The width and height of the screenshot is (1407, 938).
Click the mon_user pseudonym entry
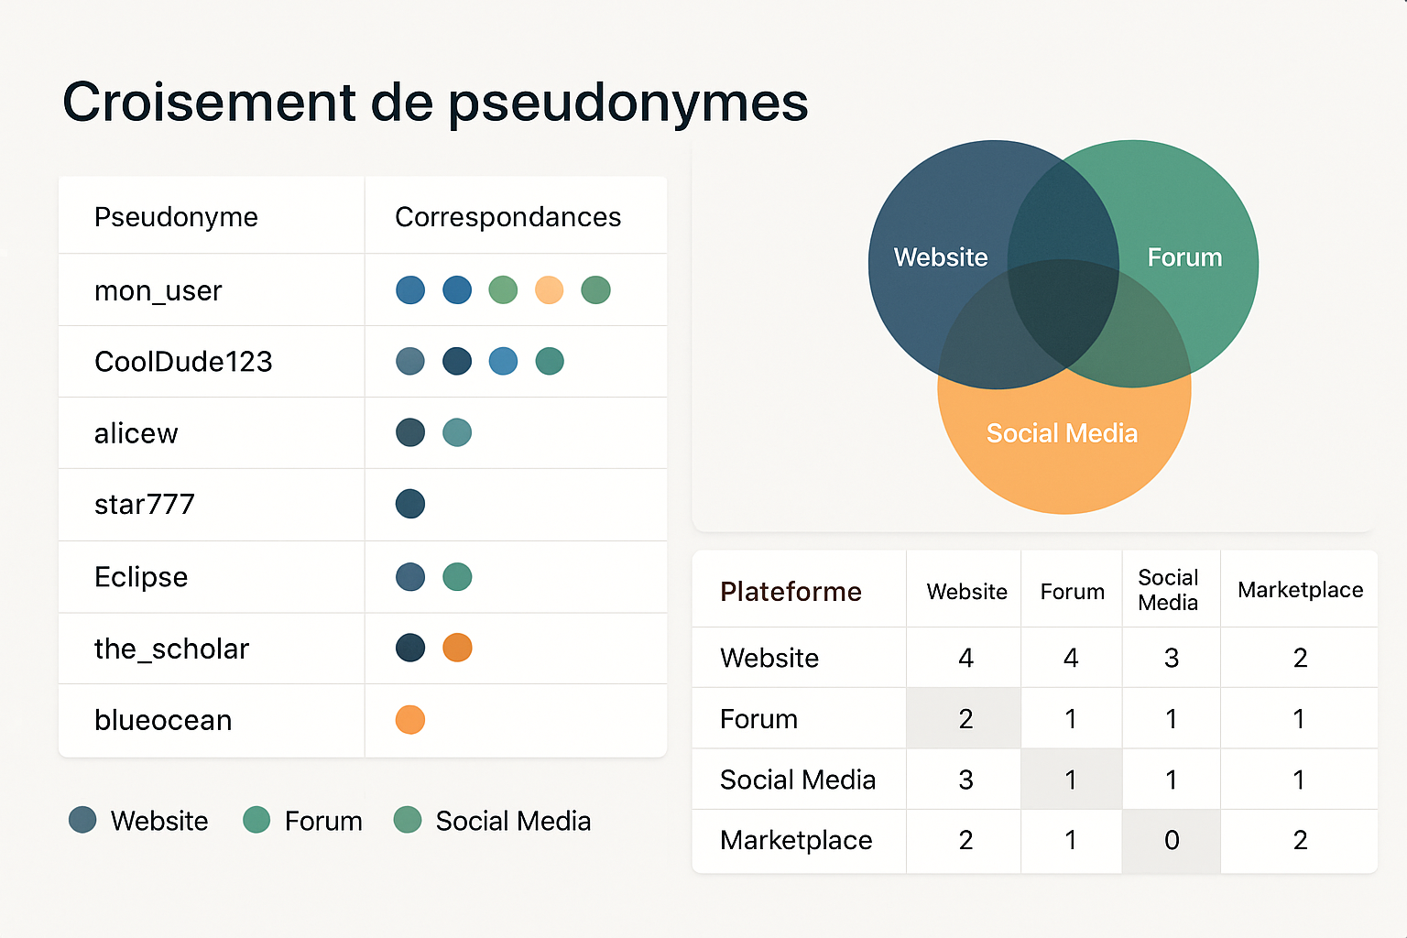pyautogui.click(x=158, y=289)
